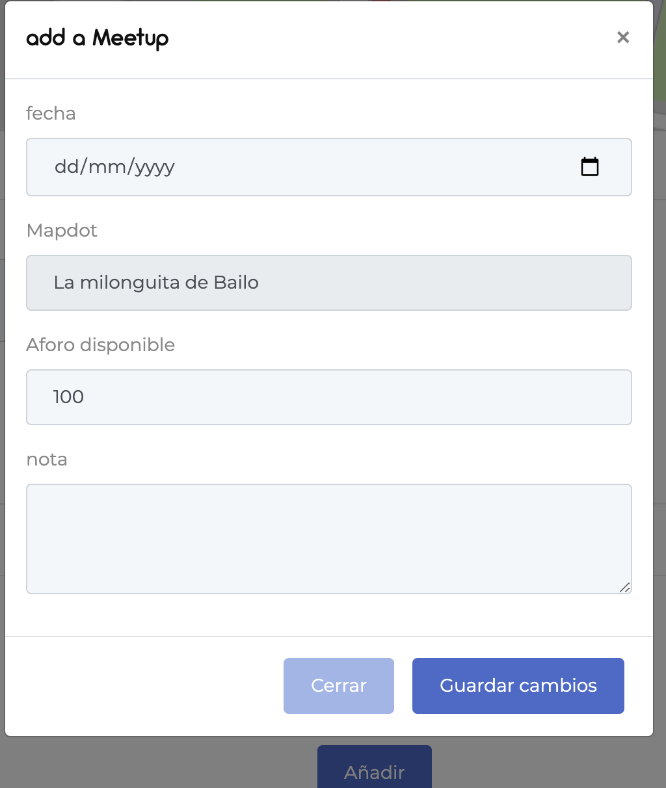
Task: Click the dimmed Añadir button behind dialog
Action: click(375, 767)
